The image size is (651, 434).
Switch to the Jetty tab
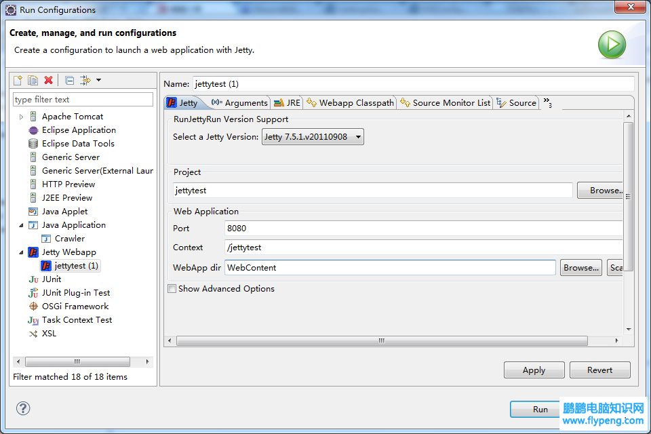pos(182,102)
